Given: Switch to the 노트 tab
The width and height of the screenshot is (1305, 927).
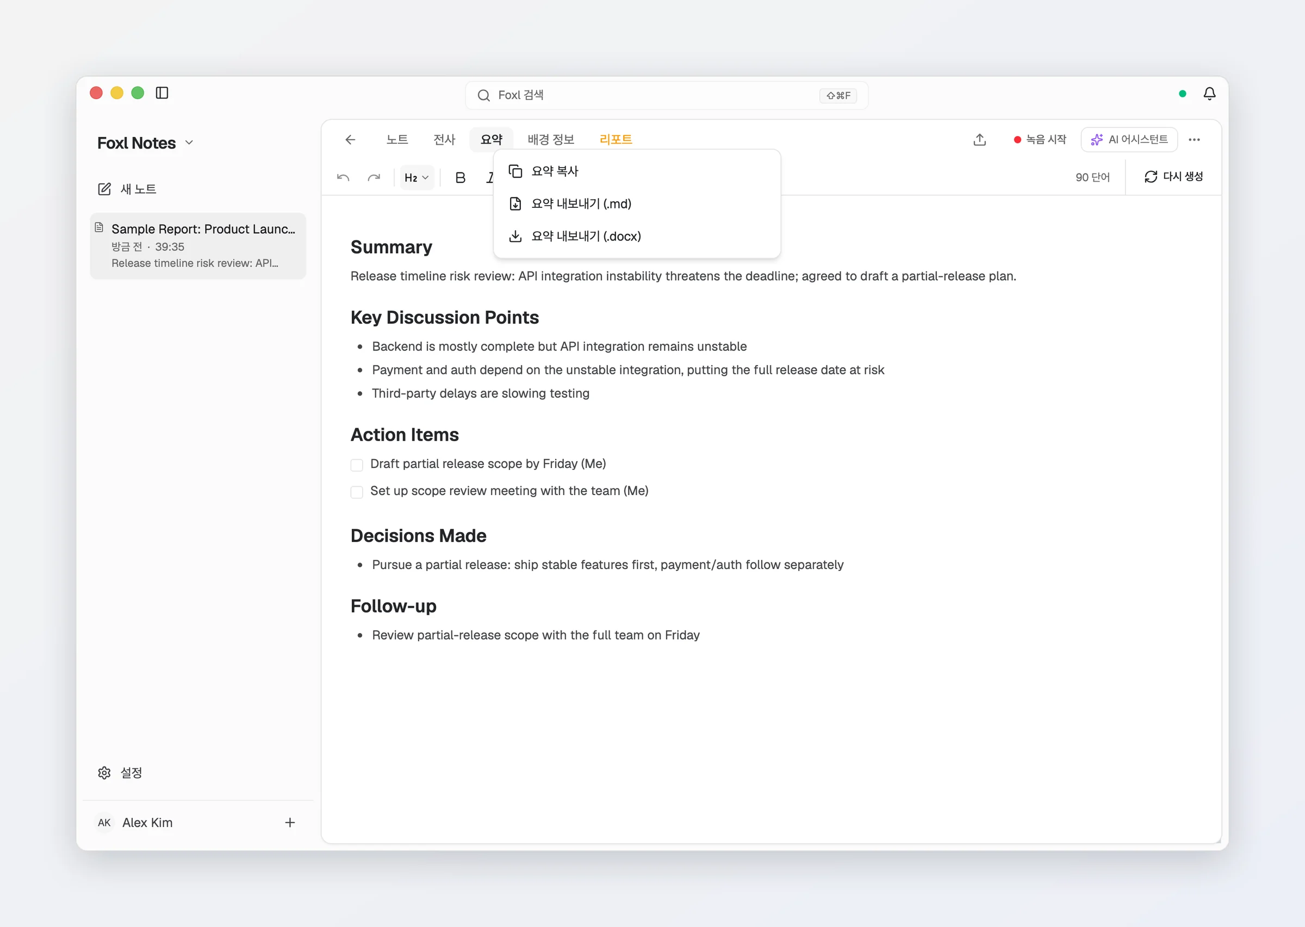Looking at the screenshot, I should [x=397, y=140].
